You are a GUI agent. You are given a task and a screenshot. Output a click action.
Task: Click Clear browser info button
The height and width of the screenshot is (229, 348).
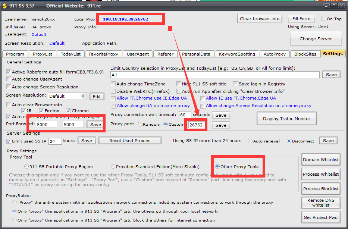260,19
